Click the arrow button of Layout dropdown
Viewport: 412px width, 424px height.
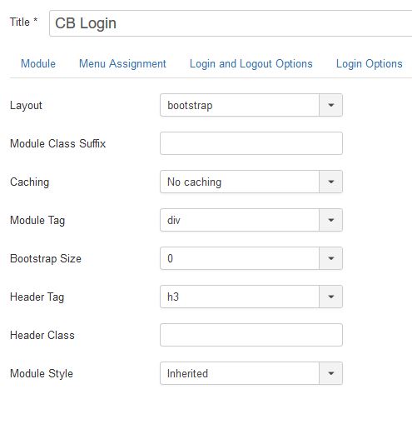point(330,105)
